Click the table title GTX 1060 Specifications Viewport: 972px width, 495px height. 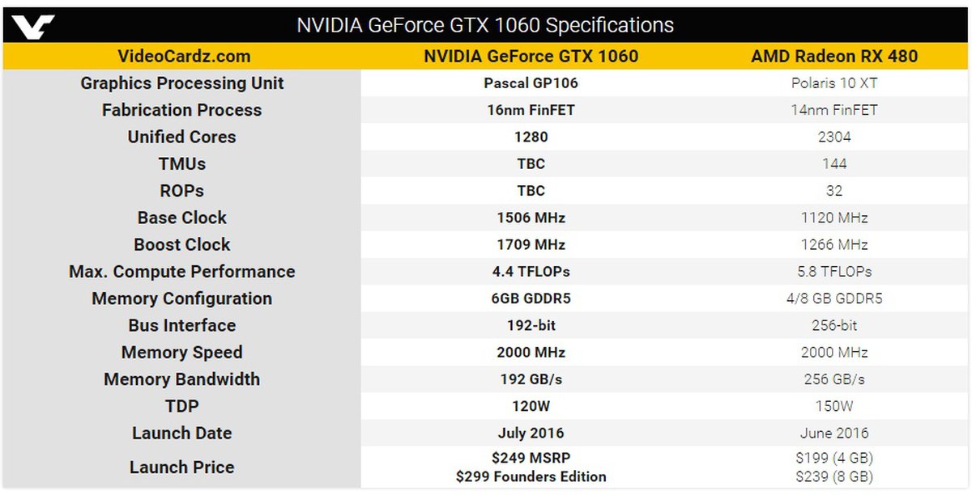pyautogui.click(x=485, y=25)
